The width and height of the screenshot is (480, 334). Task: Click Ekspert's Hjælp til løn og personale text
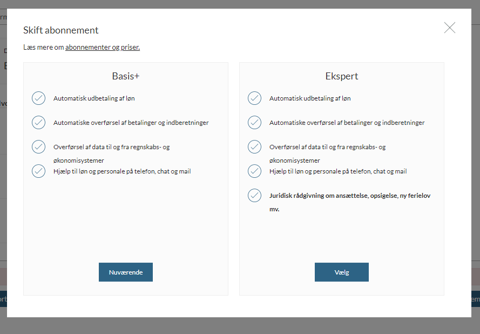(338, 171)
